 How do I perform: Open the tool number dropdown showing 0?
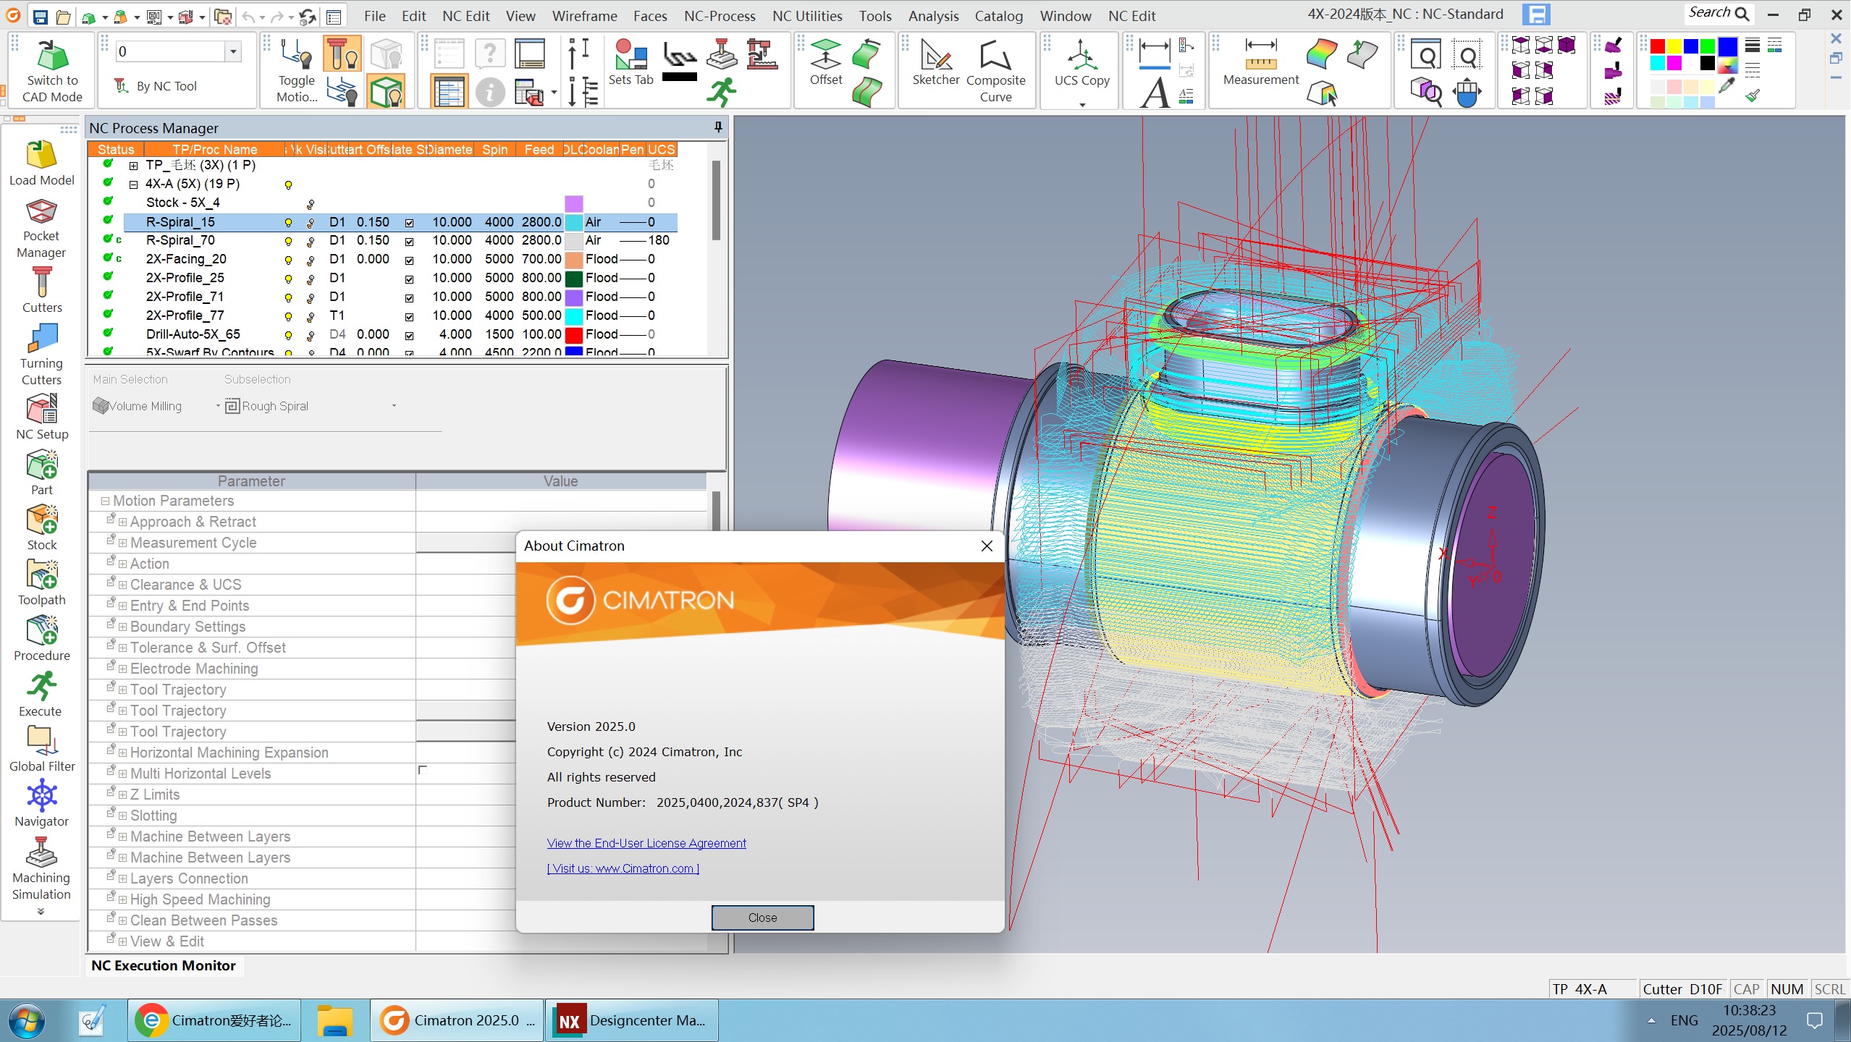[233, 51]
